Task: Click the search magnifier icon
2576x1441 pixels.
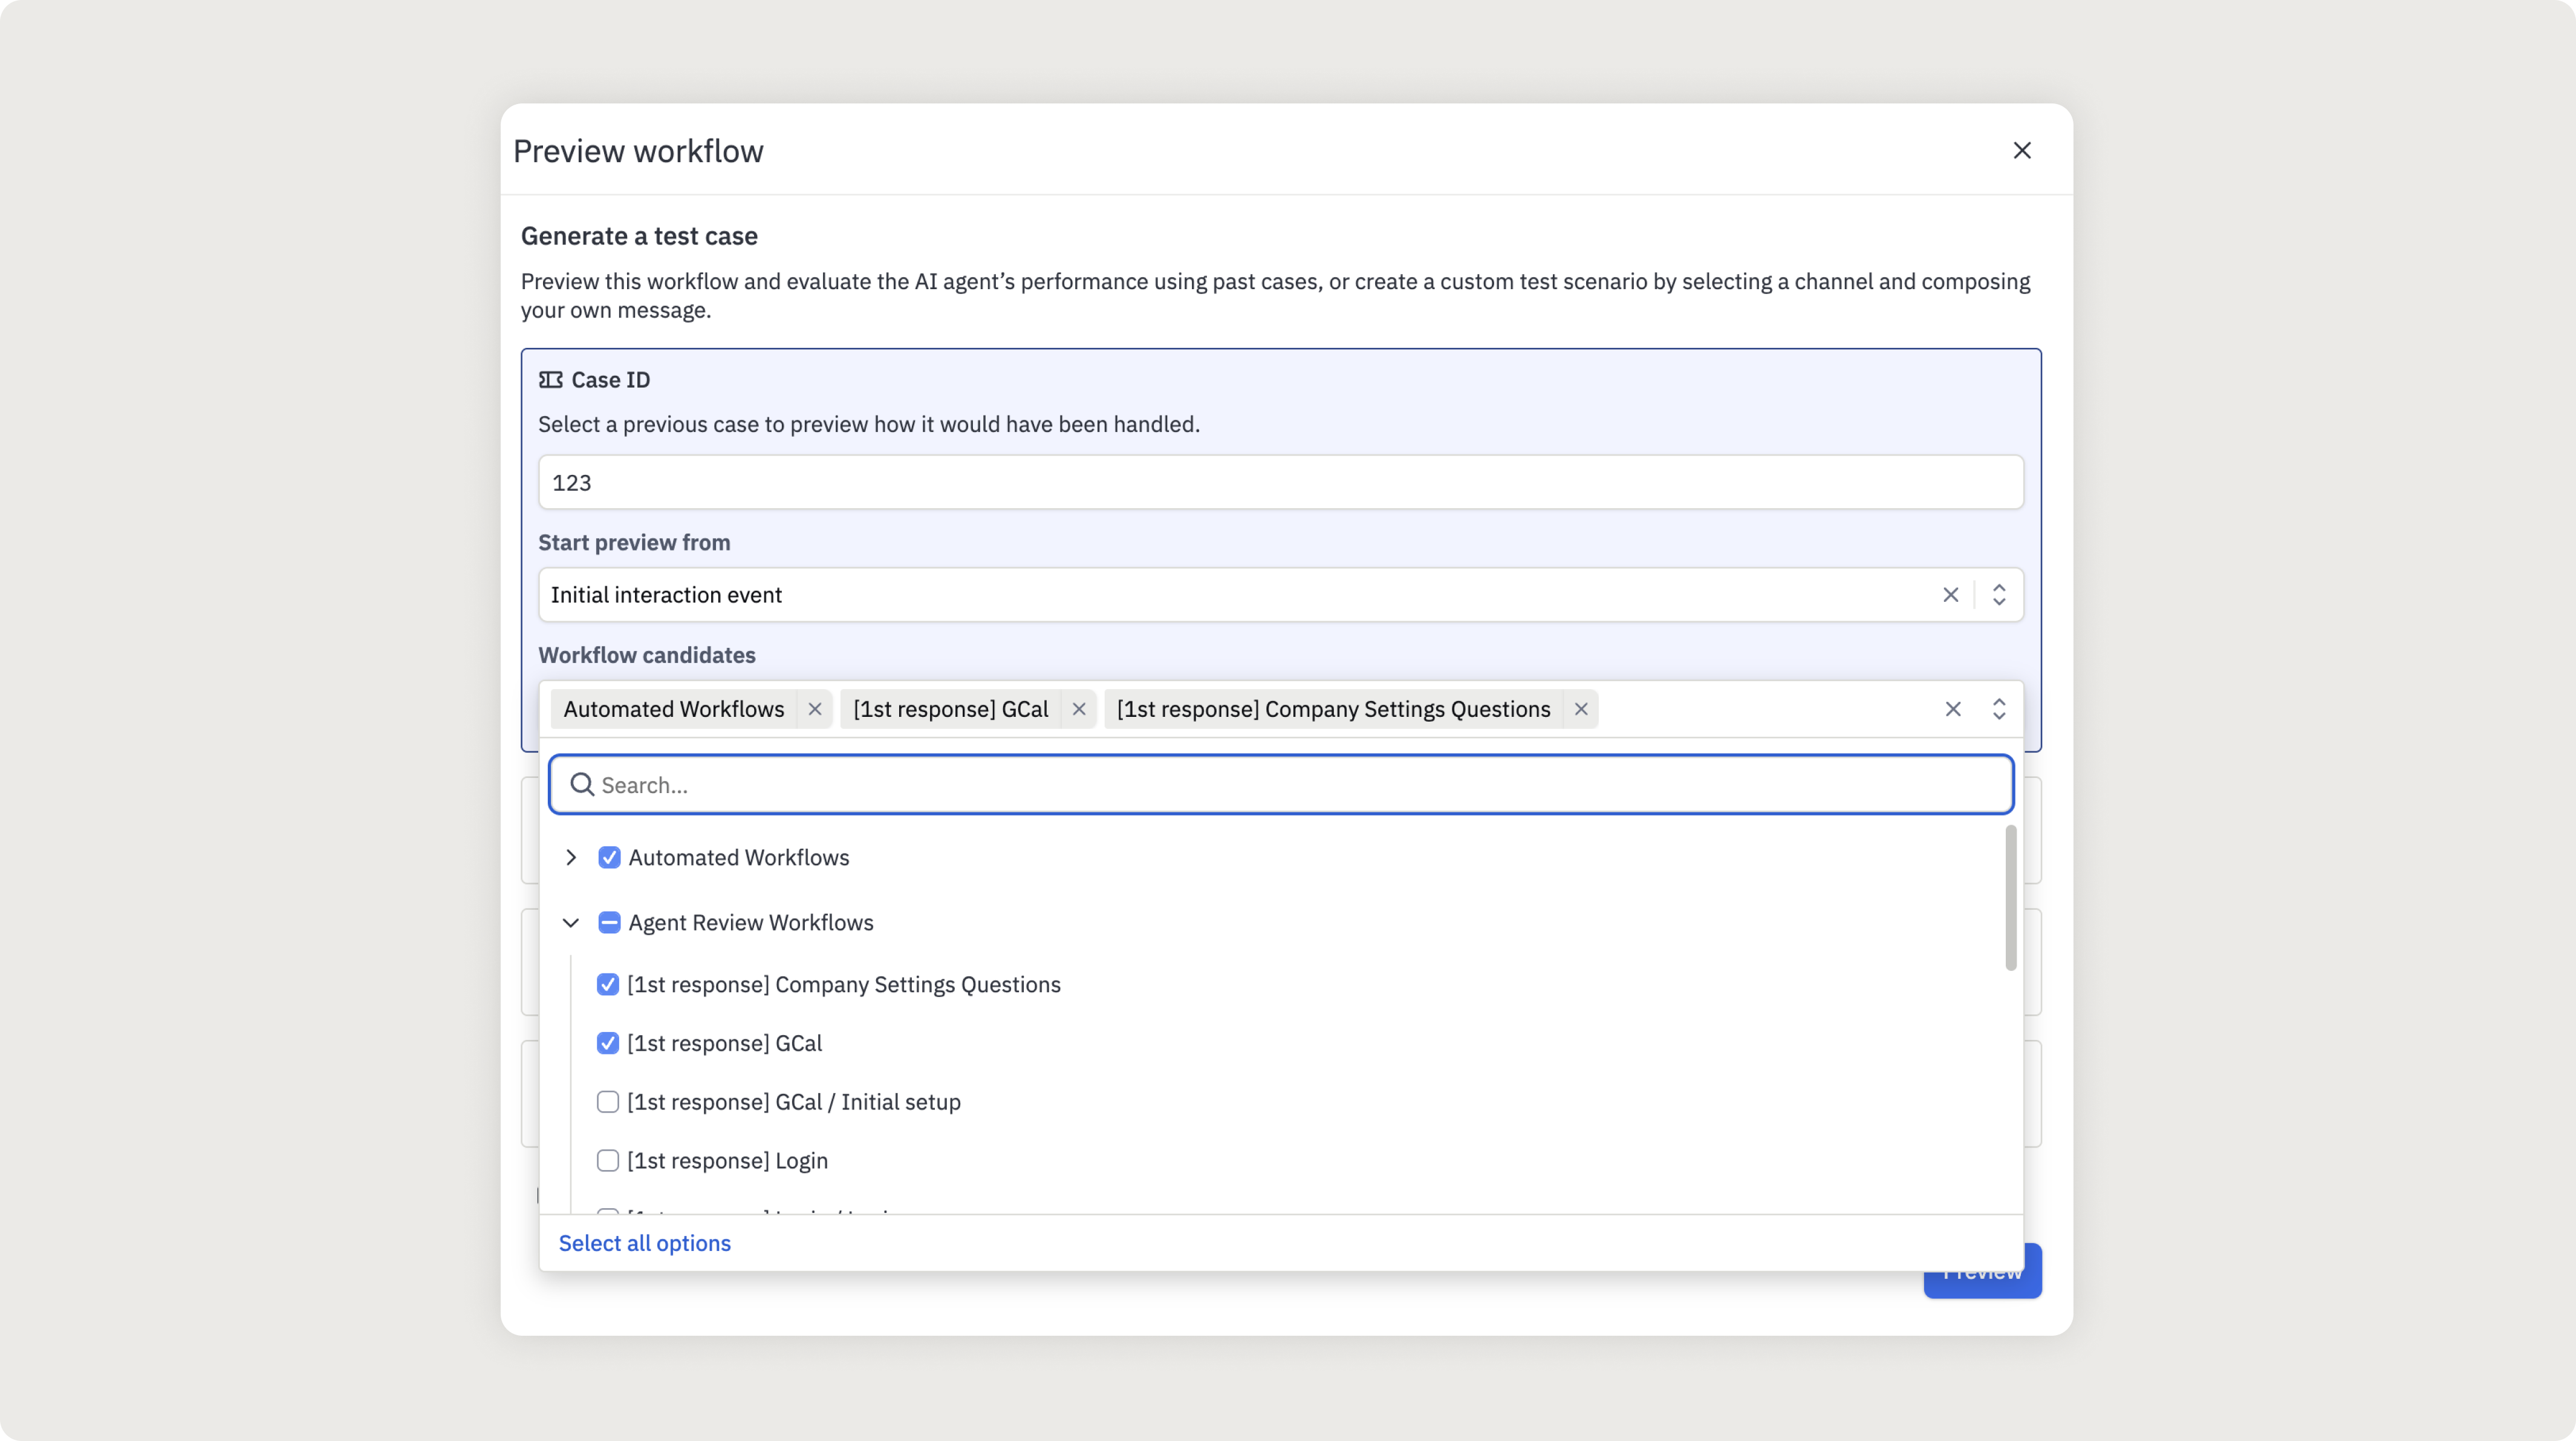Action: pyautogui.click(x=582, y=785)
